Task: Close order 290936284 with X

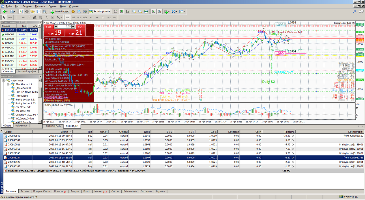Action: (x=293, y=158)
